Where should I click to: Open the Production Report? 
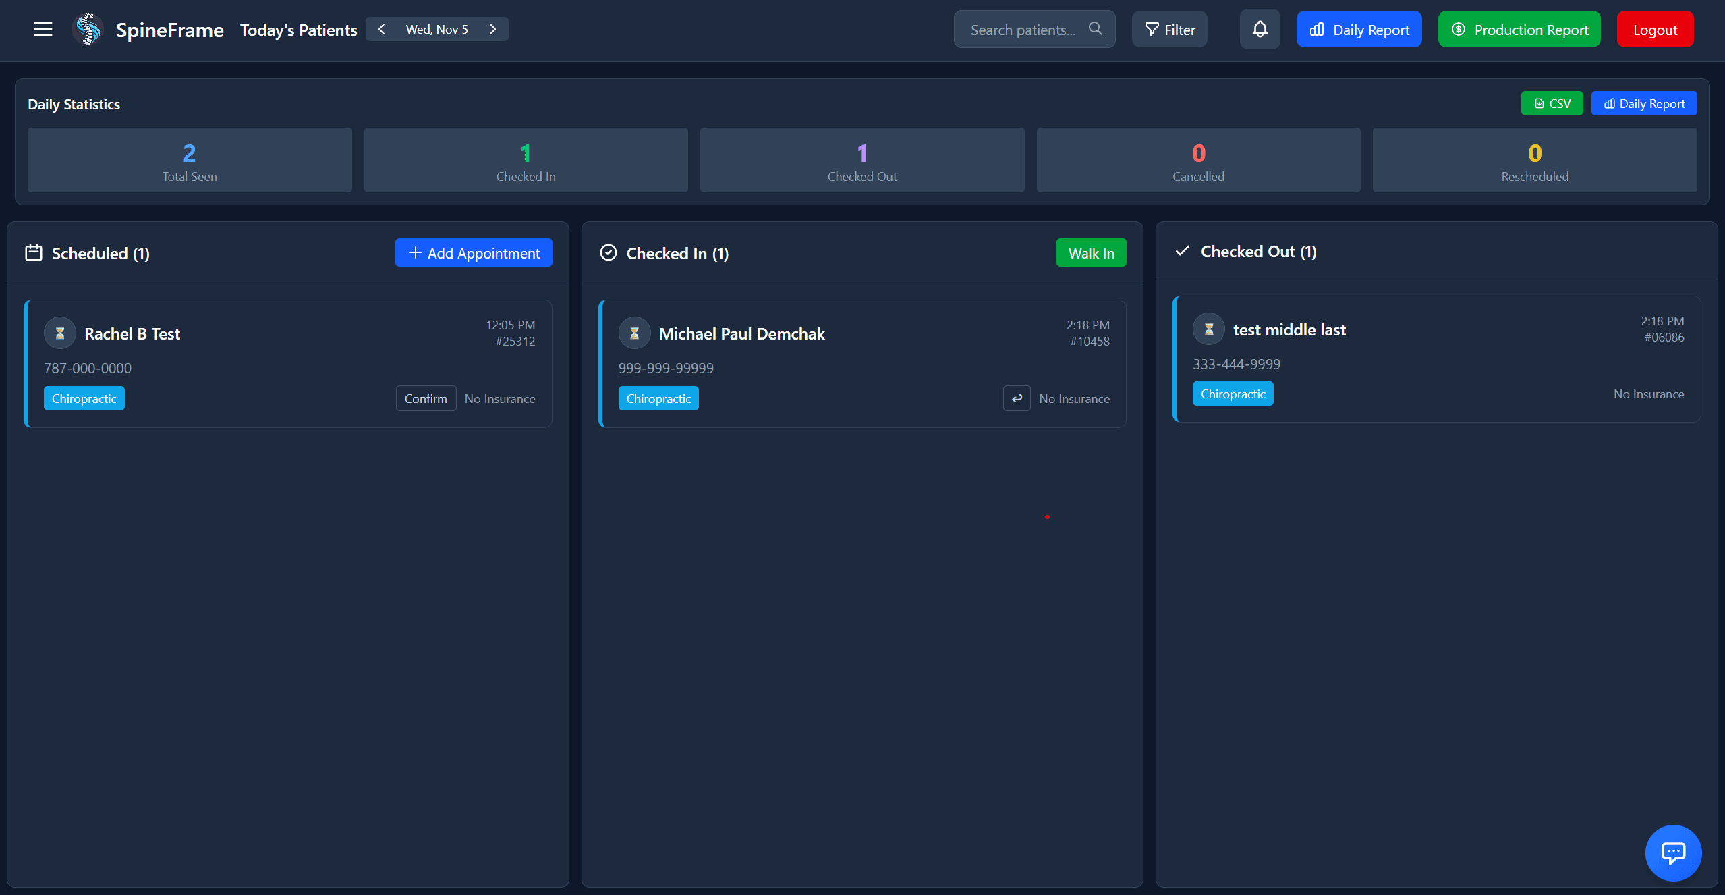[1519, 30]
